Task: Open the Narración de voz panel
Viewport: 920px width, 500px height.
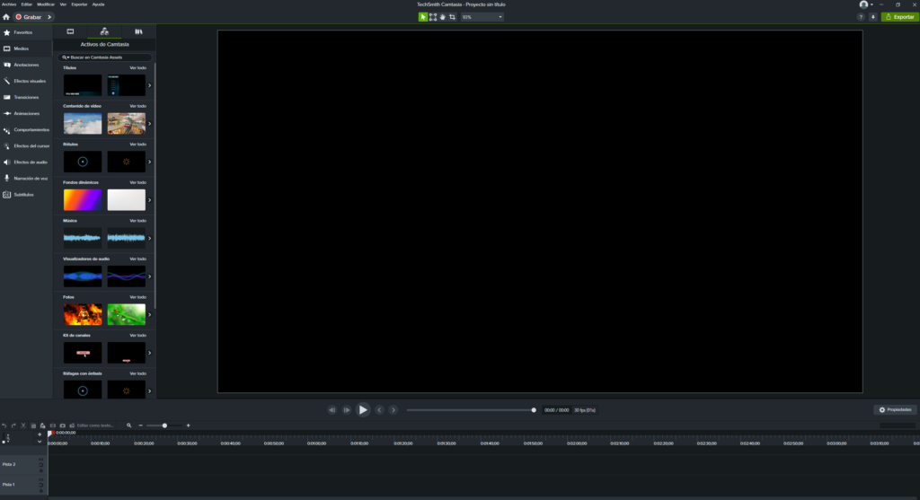Action: coord(26,179)
